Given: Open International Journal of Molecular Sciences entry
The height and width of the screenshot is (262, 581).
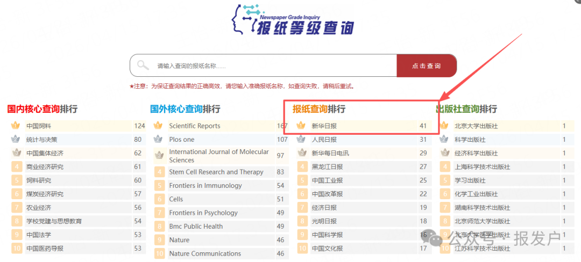Looking at the screenshot, I should click(x=219, y=156).
